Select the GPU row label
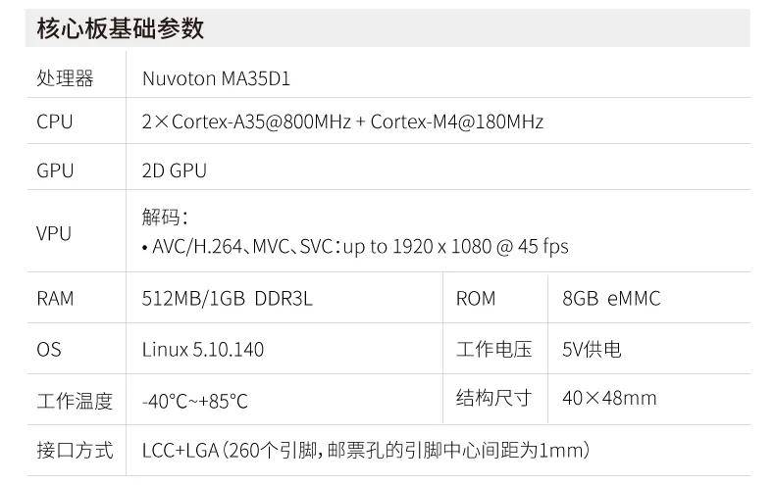 (55, 170)
